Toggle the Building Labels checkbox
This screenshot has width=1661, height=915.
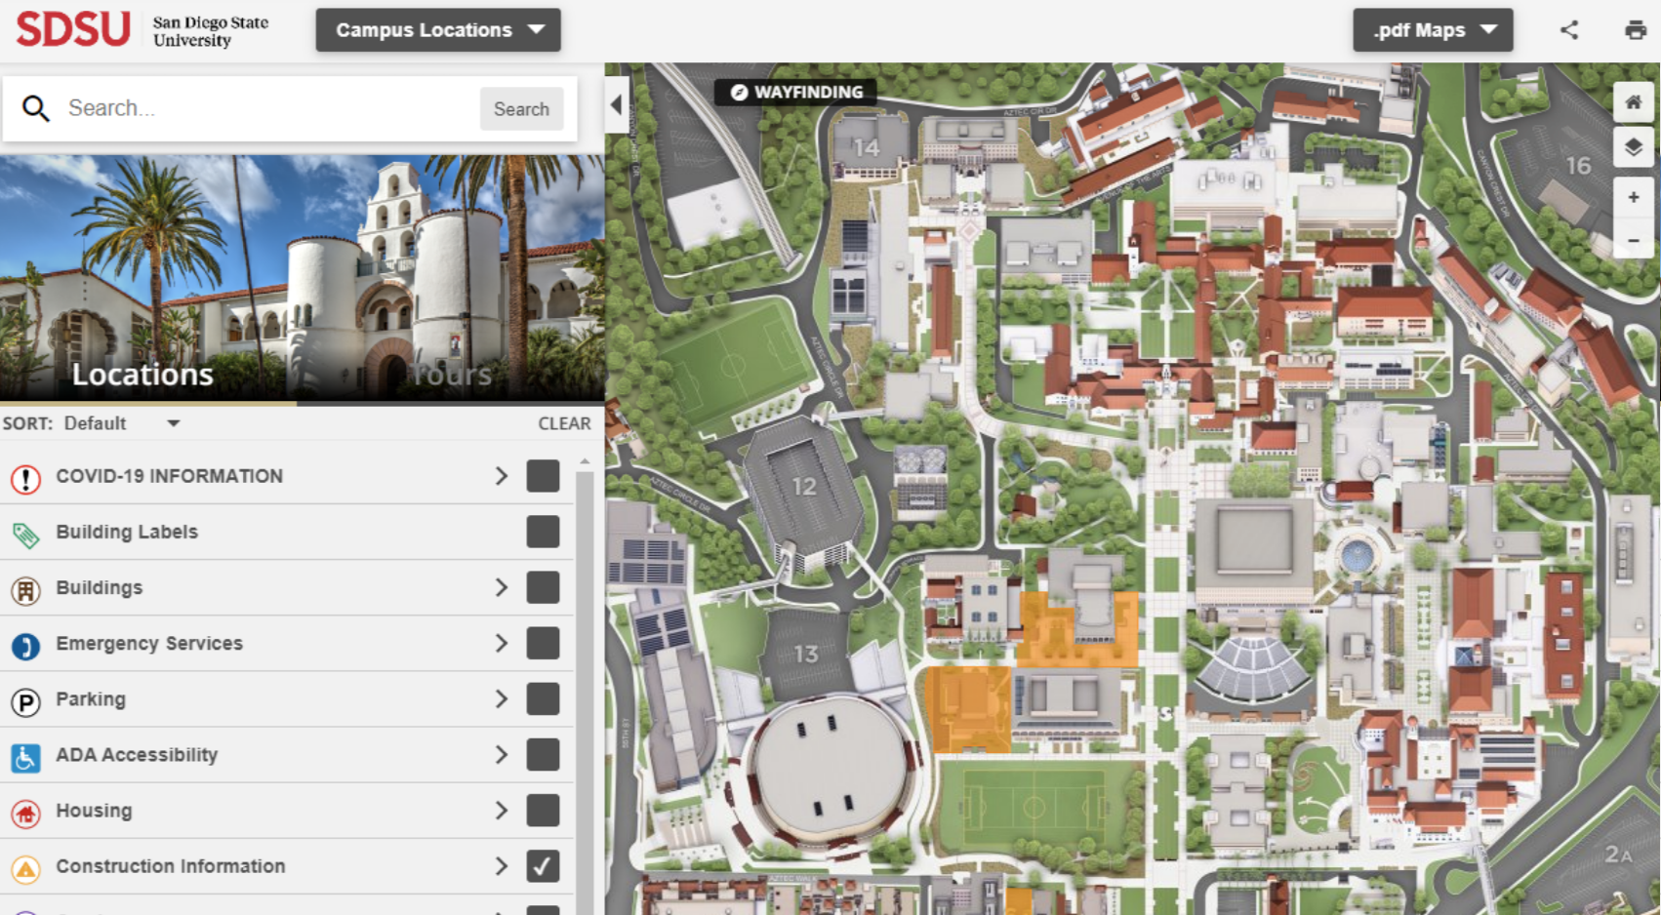[543, 532]
